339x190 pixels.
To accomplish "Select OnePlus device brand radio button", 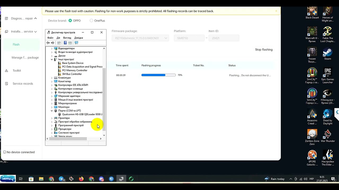I will pyautogui.click(x=91, y=21).
